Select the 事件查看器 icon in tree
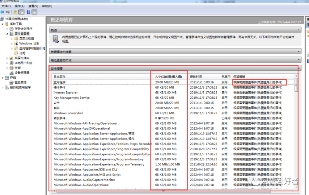The width and height of the screenshot is (309, 195). 12,34
